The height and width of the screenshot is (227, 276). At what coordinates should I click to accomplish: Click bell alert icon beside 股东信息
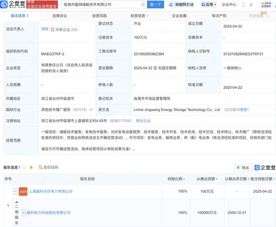pyautogui.click(x=31, y=168)
